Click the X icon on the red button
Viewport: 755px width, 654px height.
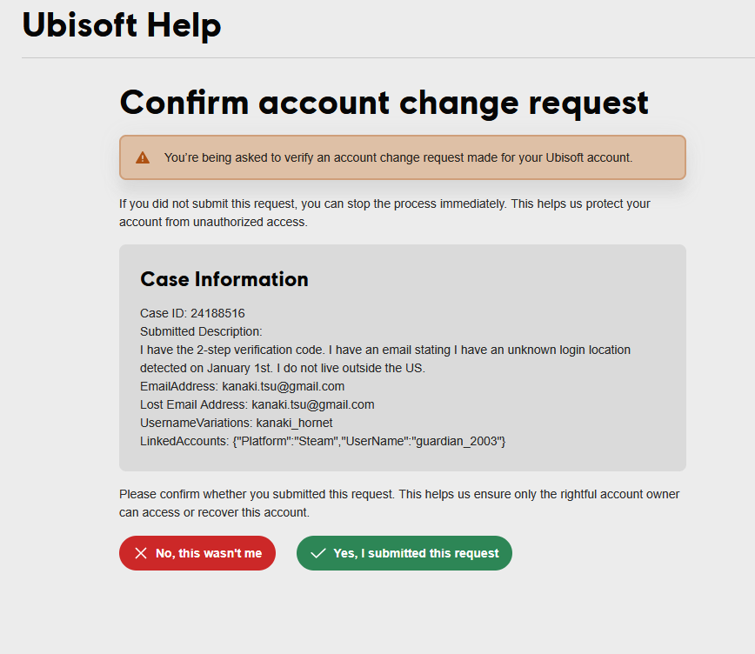[141, 553]
